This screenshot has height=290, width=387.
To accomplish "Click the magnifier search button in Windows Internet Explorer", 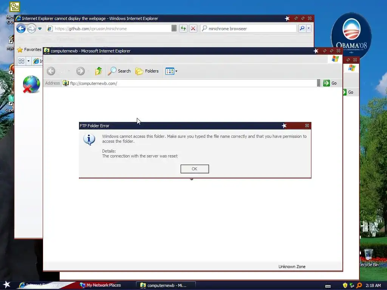I will click(x=302, y=29).
